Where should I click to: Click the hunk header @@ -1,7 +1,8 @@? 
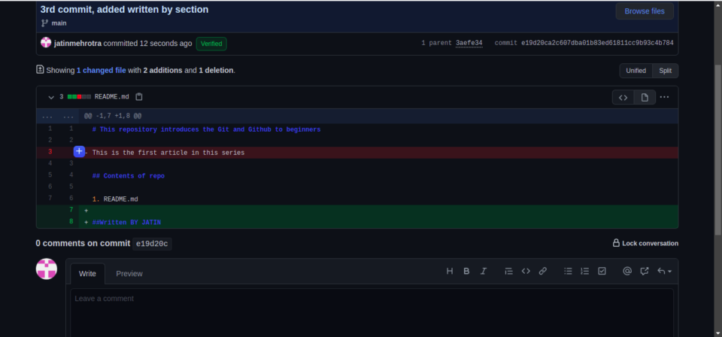(113, 116)
